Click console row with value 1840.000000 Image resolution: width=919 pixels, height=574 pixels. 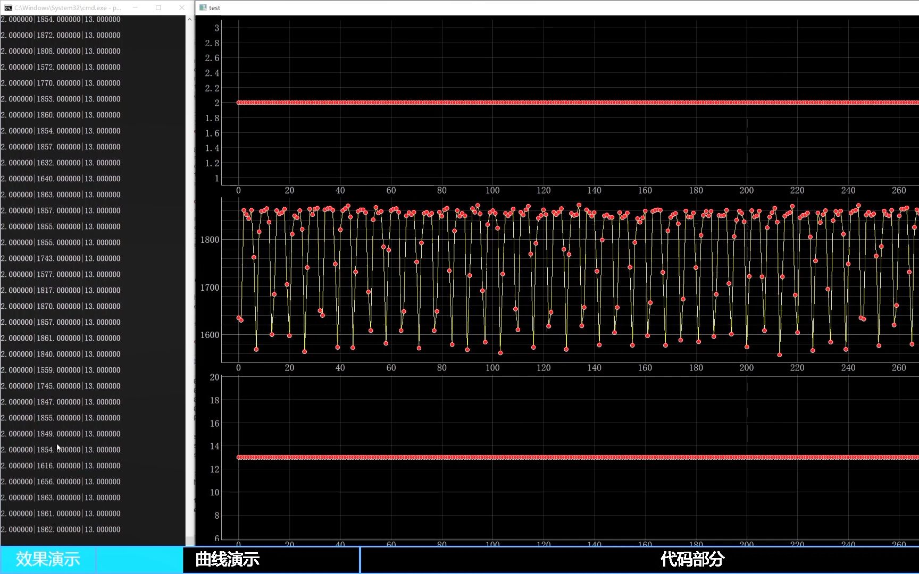click(61, 354)
